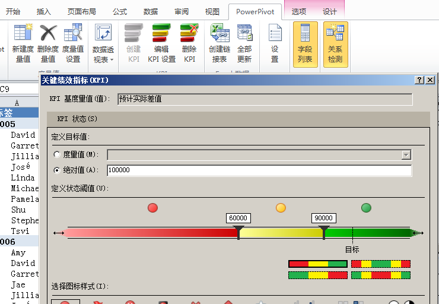
Task: Open the 页面布局 tab
Action: (x=81, y=12)
